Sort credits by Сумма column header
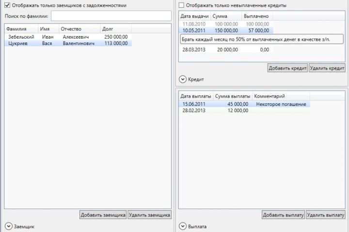 tap(226, 16)
